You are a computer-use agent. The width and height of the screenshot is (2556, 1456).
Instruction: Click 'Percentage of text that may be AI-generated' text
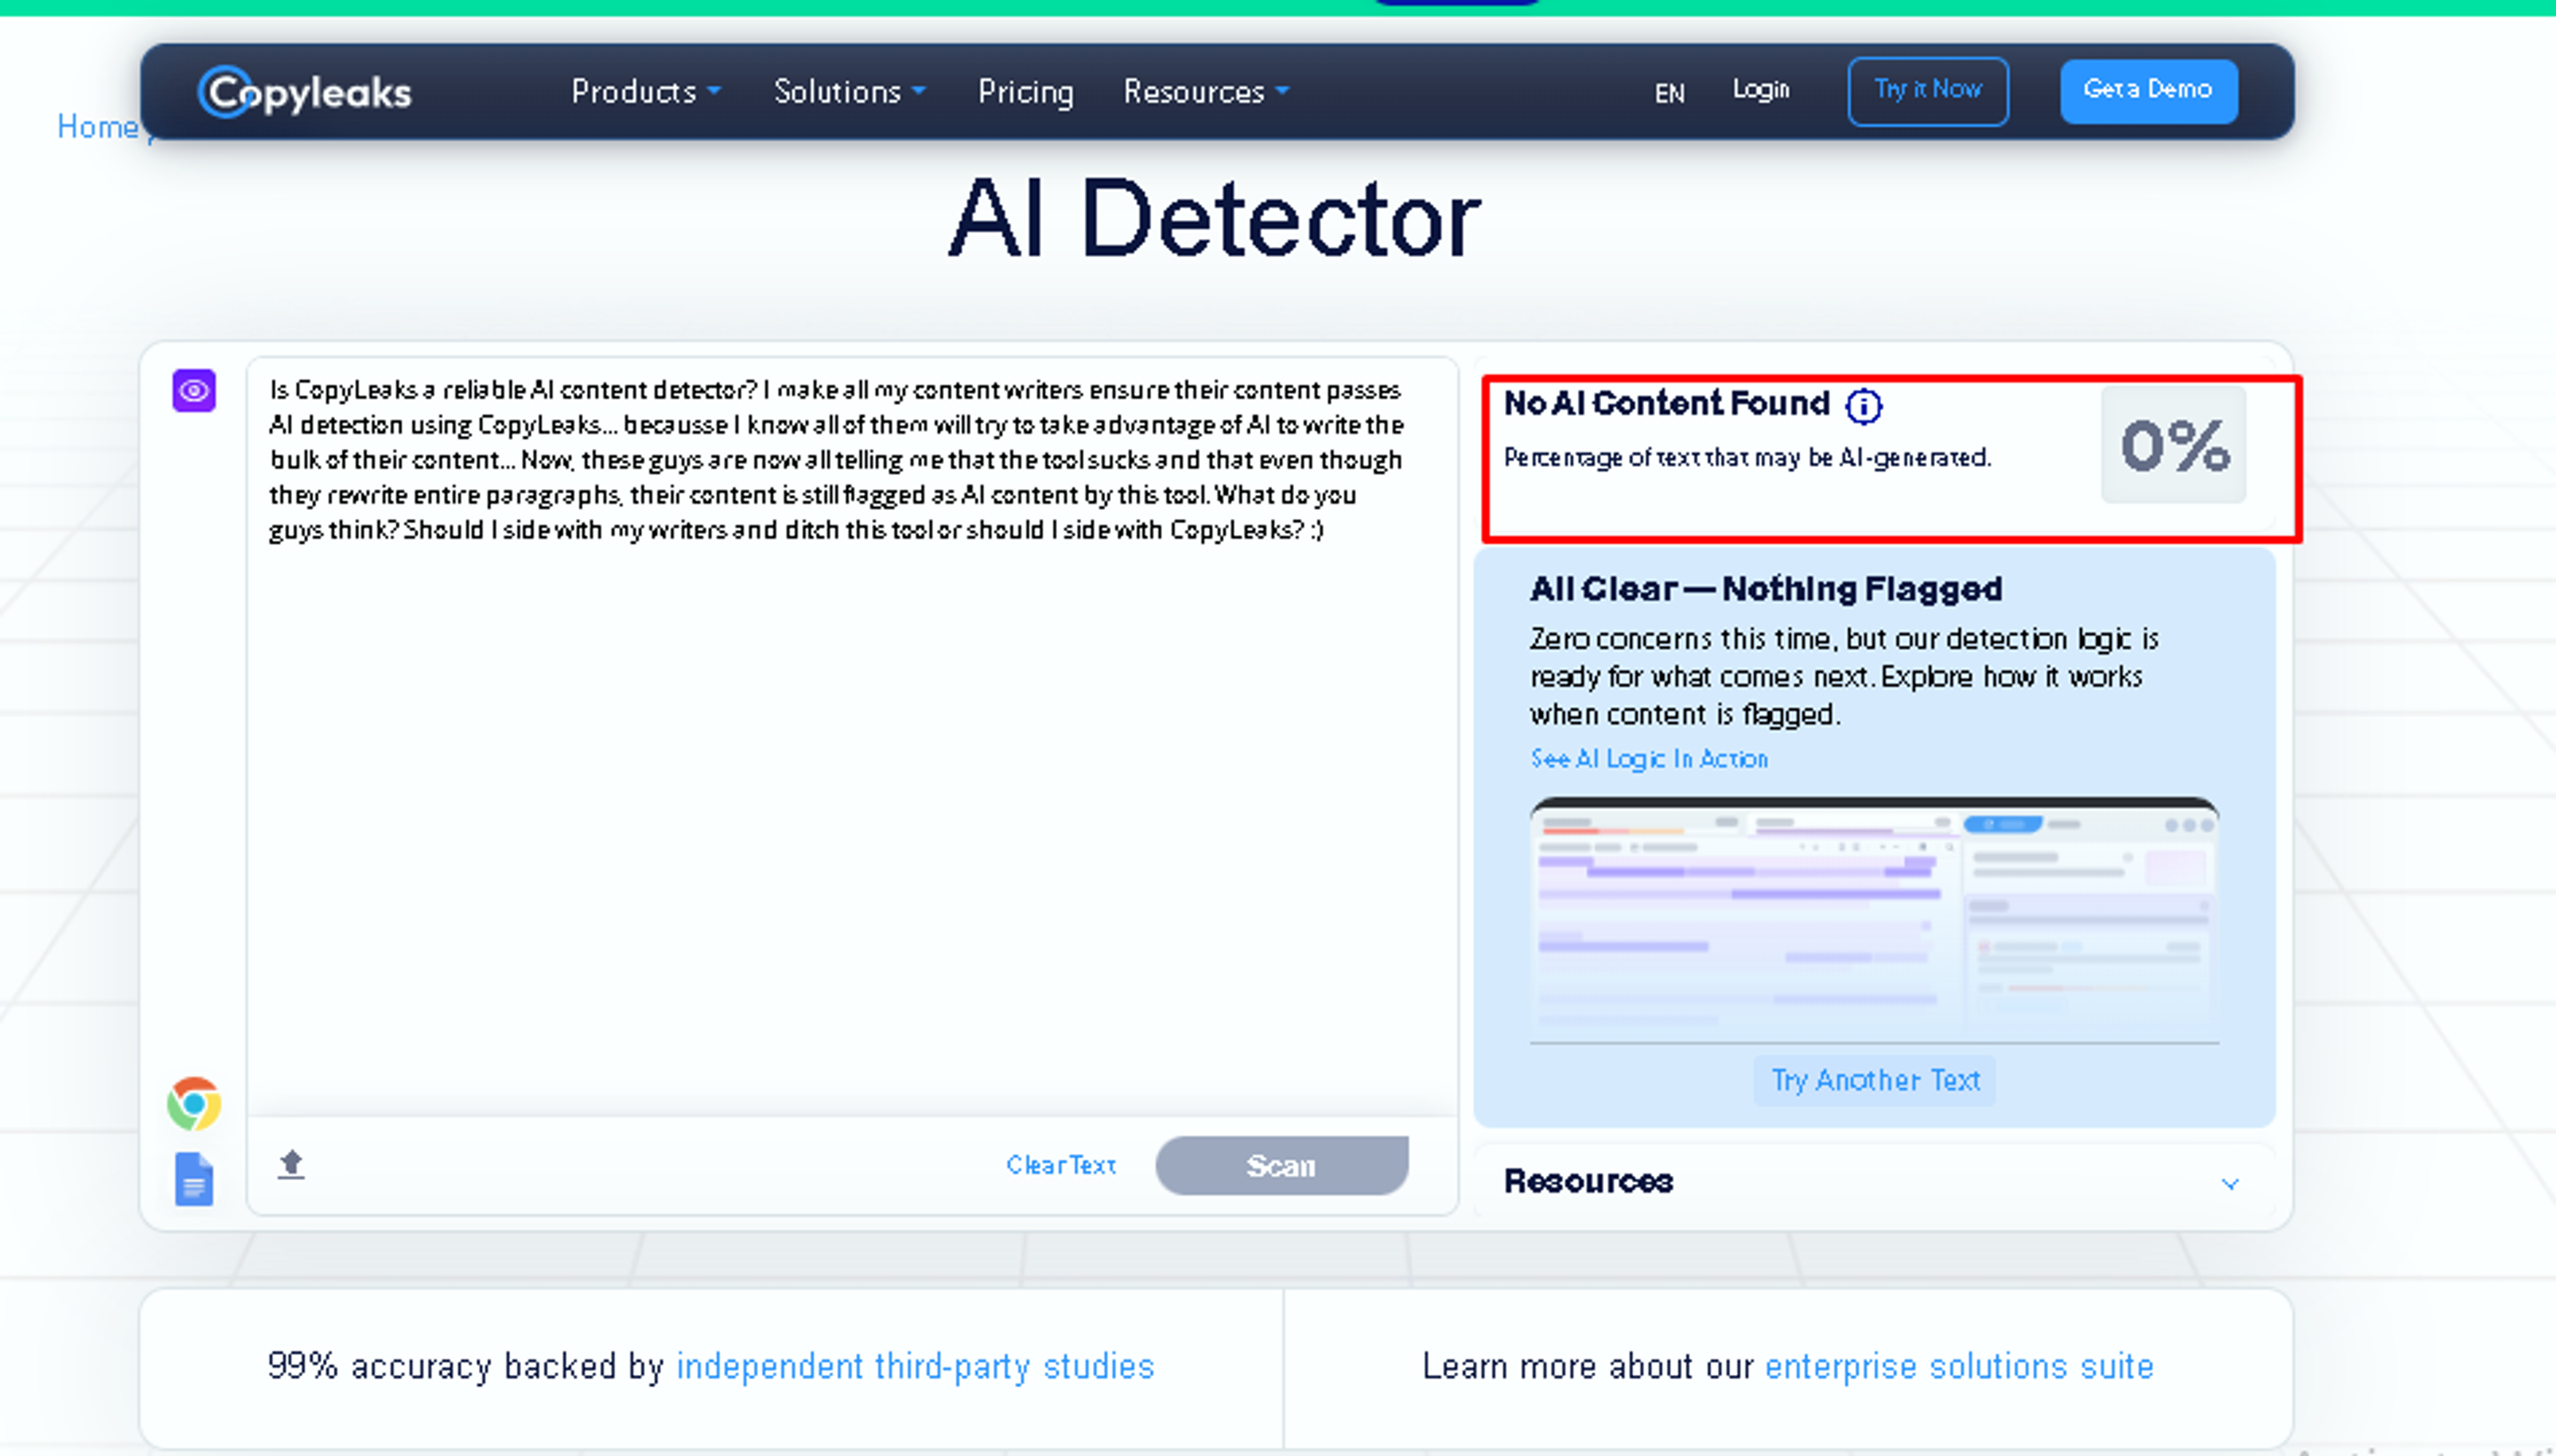point(1748,458)
